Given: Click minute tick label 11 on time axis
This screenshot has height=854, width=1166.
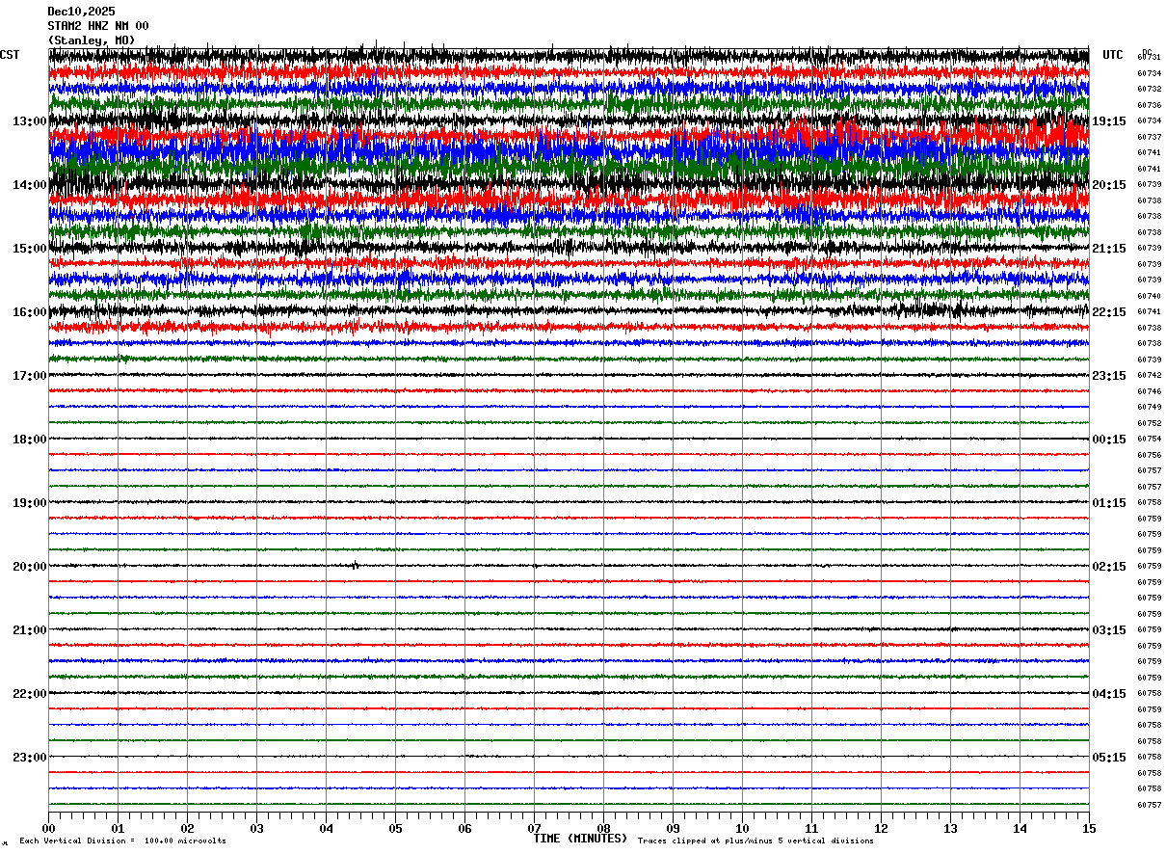Looking at the screenshot, I should point(811,828).
